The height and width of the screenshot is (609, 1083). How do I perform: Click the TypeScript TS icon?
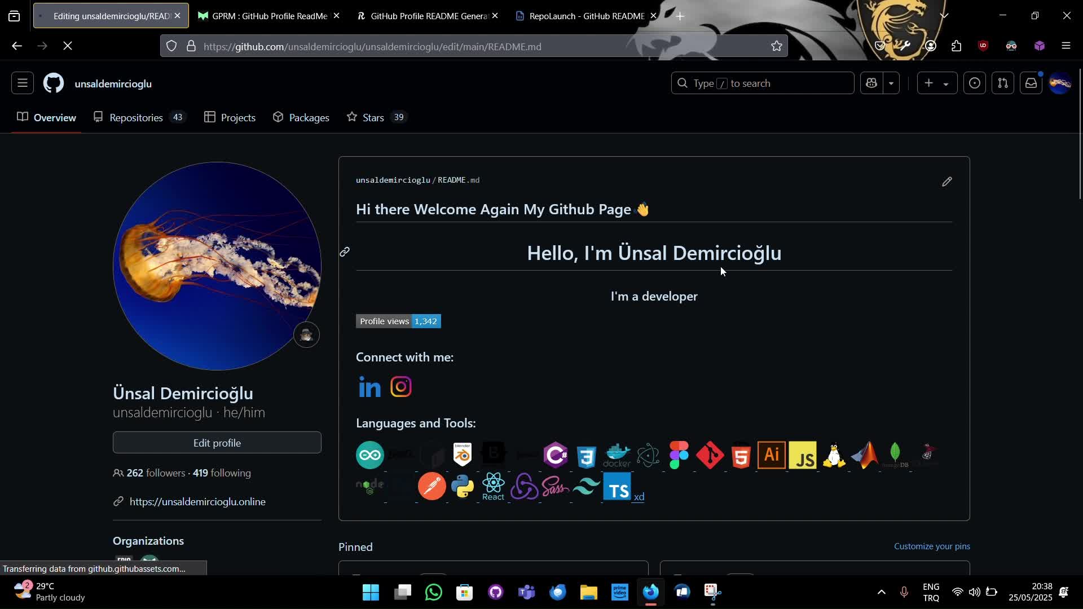pyautogui.click(x=617, y=486)
